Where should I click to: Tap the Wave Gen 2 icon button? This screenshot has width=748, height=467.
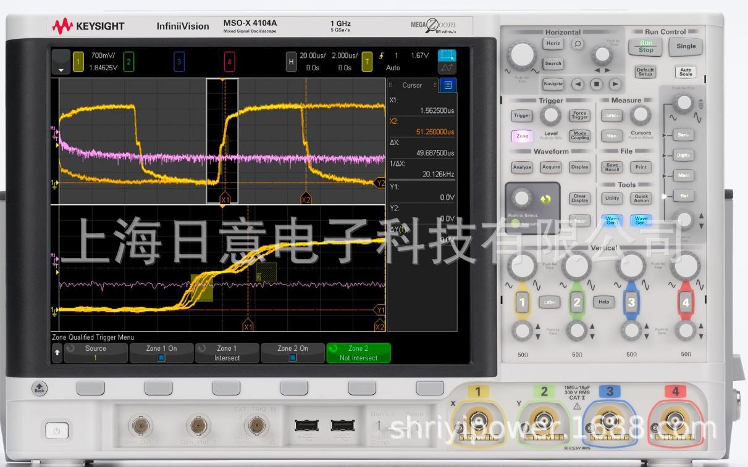click(641, 220)
